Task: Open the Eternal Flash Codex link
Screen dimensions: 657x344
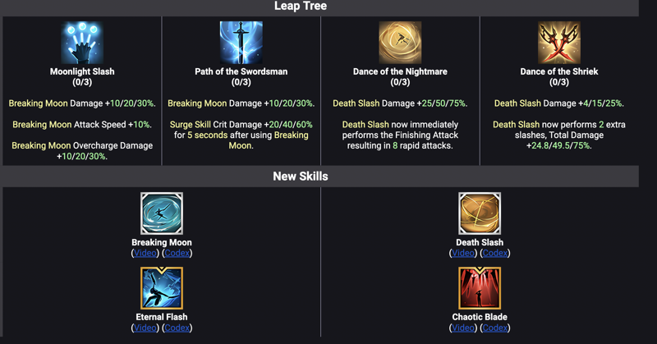Action: 177,328
